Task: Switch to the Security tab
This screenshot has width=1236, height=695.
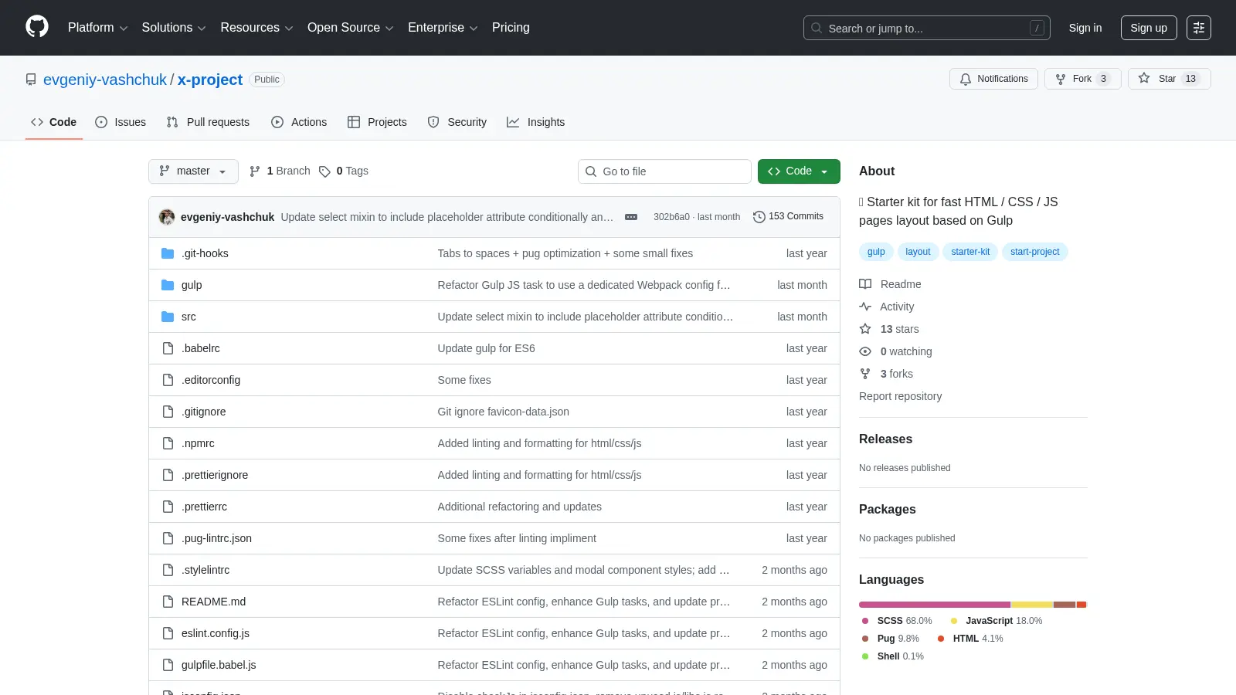Action: [457, 122]
